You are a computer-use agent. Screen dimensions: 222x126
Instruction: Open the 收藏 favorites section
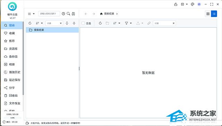11,33
